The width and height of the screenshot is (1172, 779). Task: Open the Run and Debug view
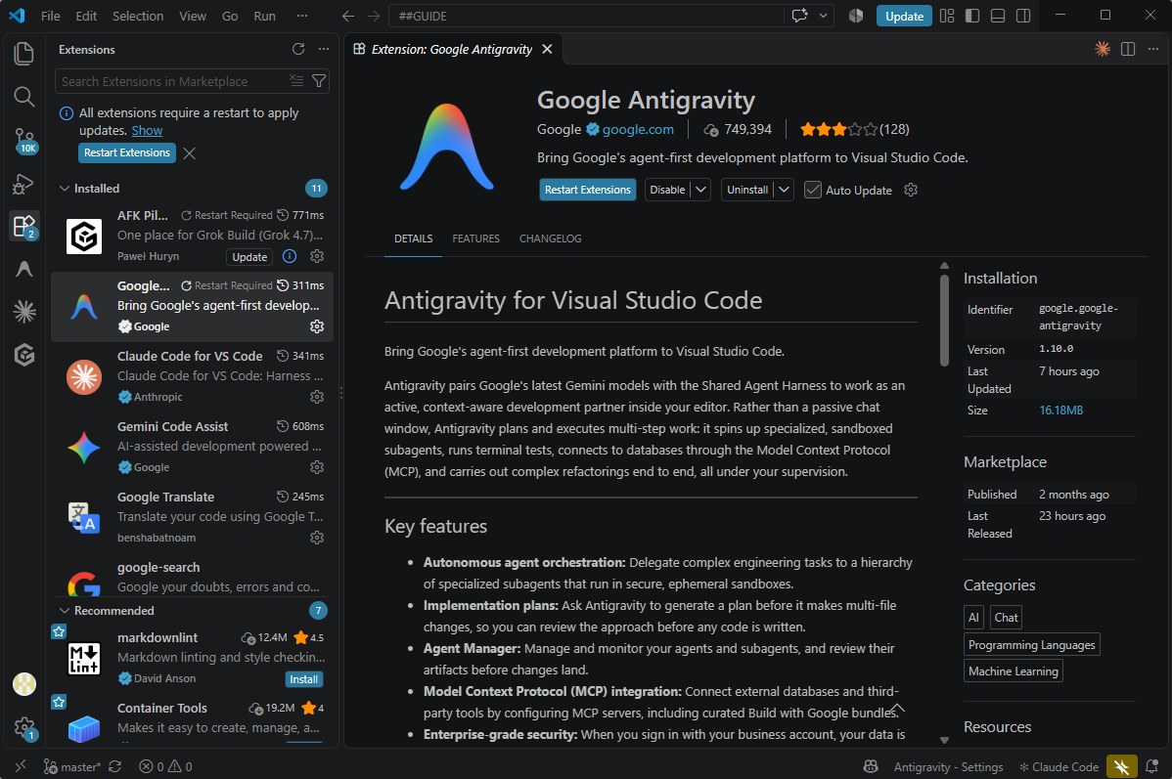(x=23, y=183)
